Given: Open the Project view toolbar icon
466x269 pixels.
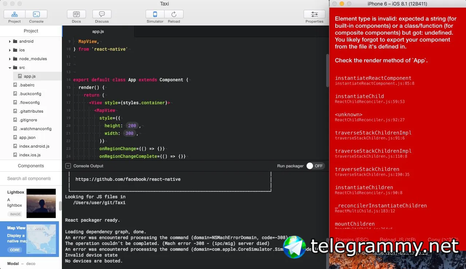Looking at the screenshot, I should coord(15,14).
